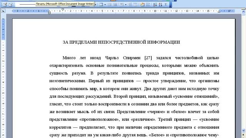Select the table Eraser tool
This screenshot has width=246, height=138.
point(10,5)
